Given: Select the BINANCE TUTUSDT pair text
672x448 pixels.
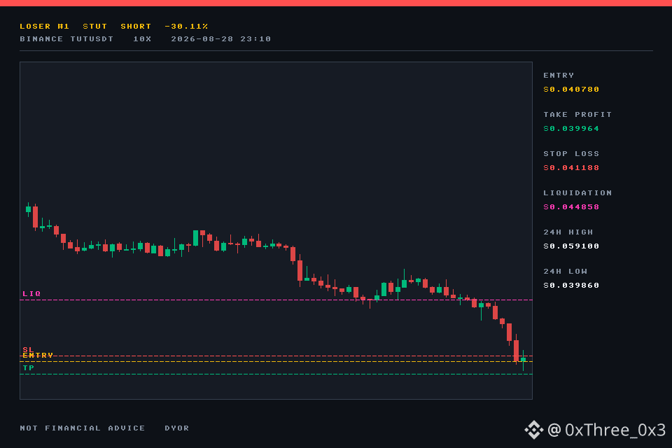Looking at the screenshot, I should pyautogui.click(x=67, y=39).
